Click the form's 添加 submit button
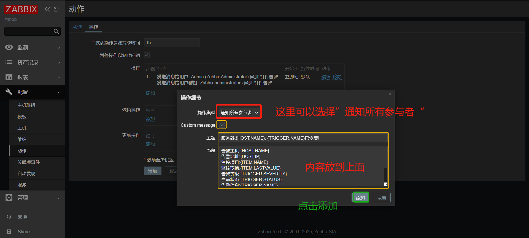This screenshot has width=529, height=238. (152, 171)
